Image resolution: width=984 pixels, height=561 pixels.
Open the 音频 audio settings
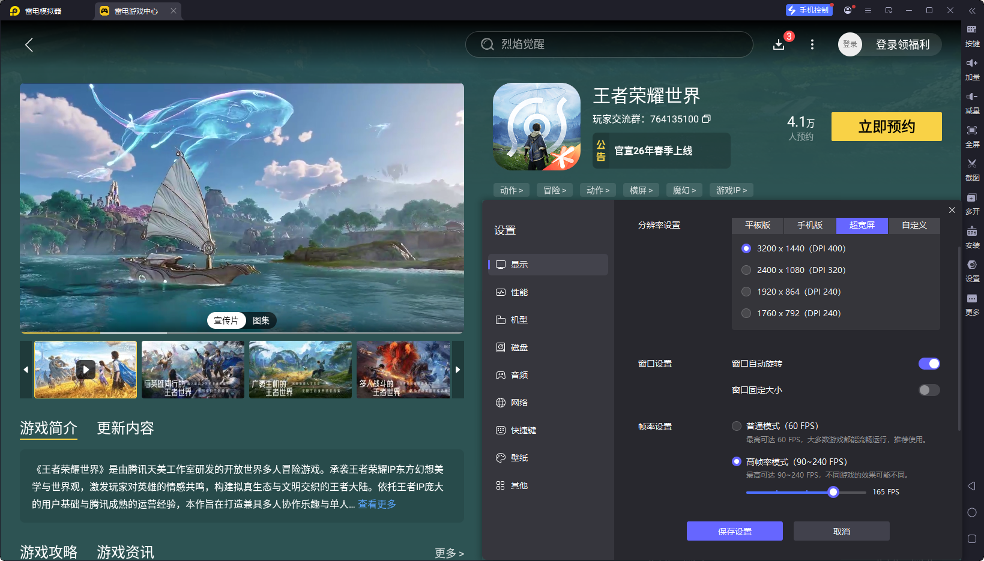click(519, 374)
